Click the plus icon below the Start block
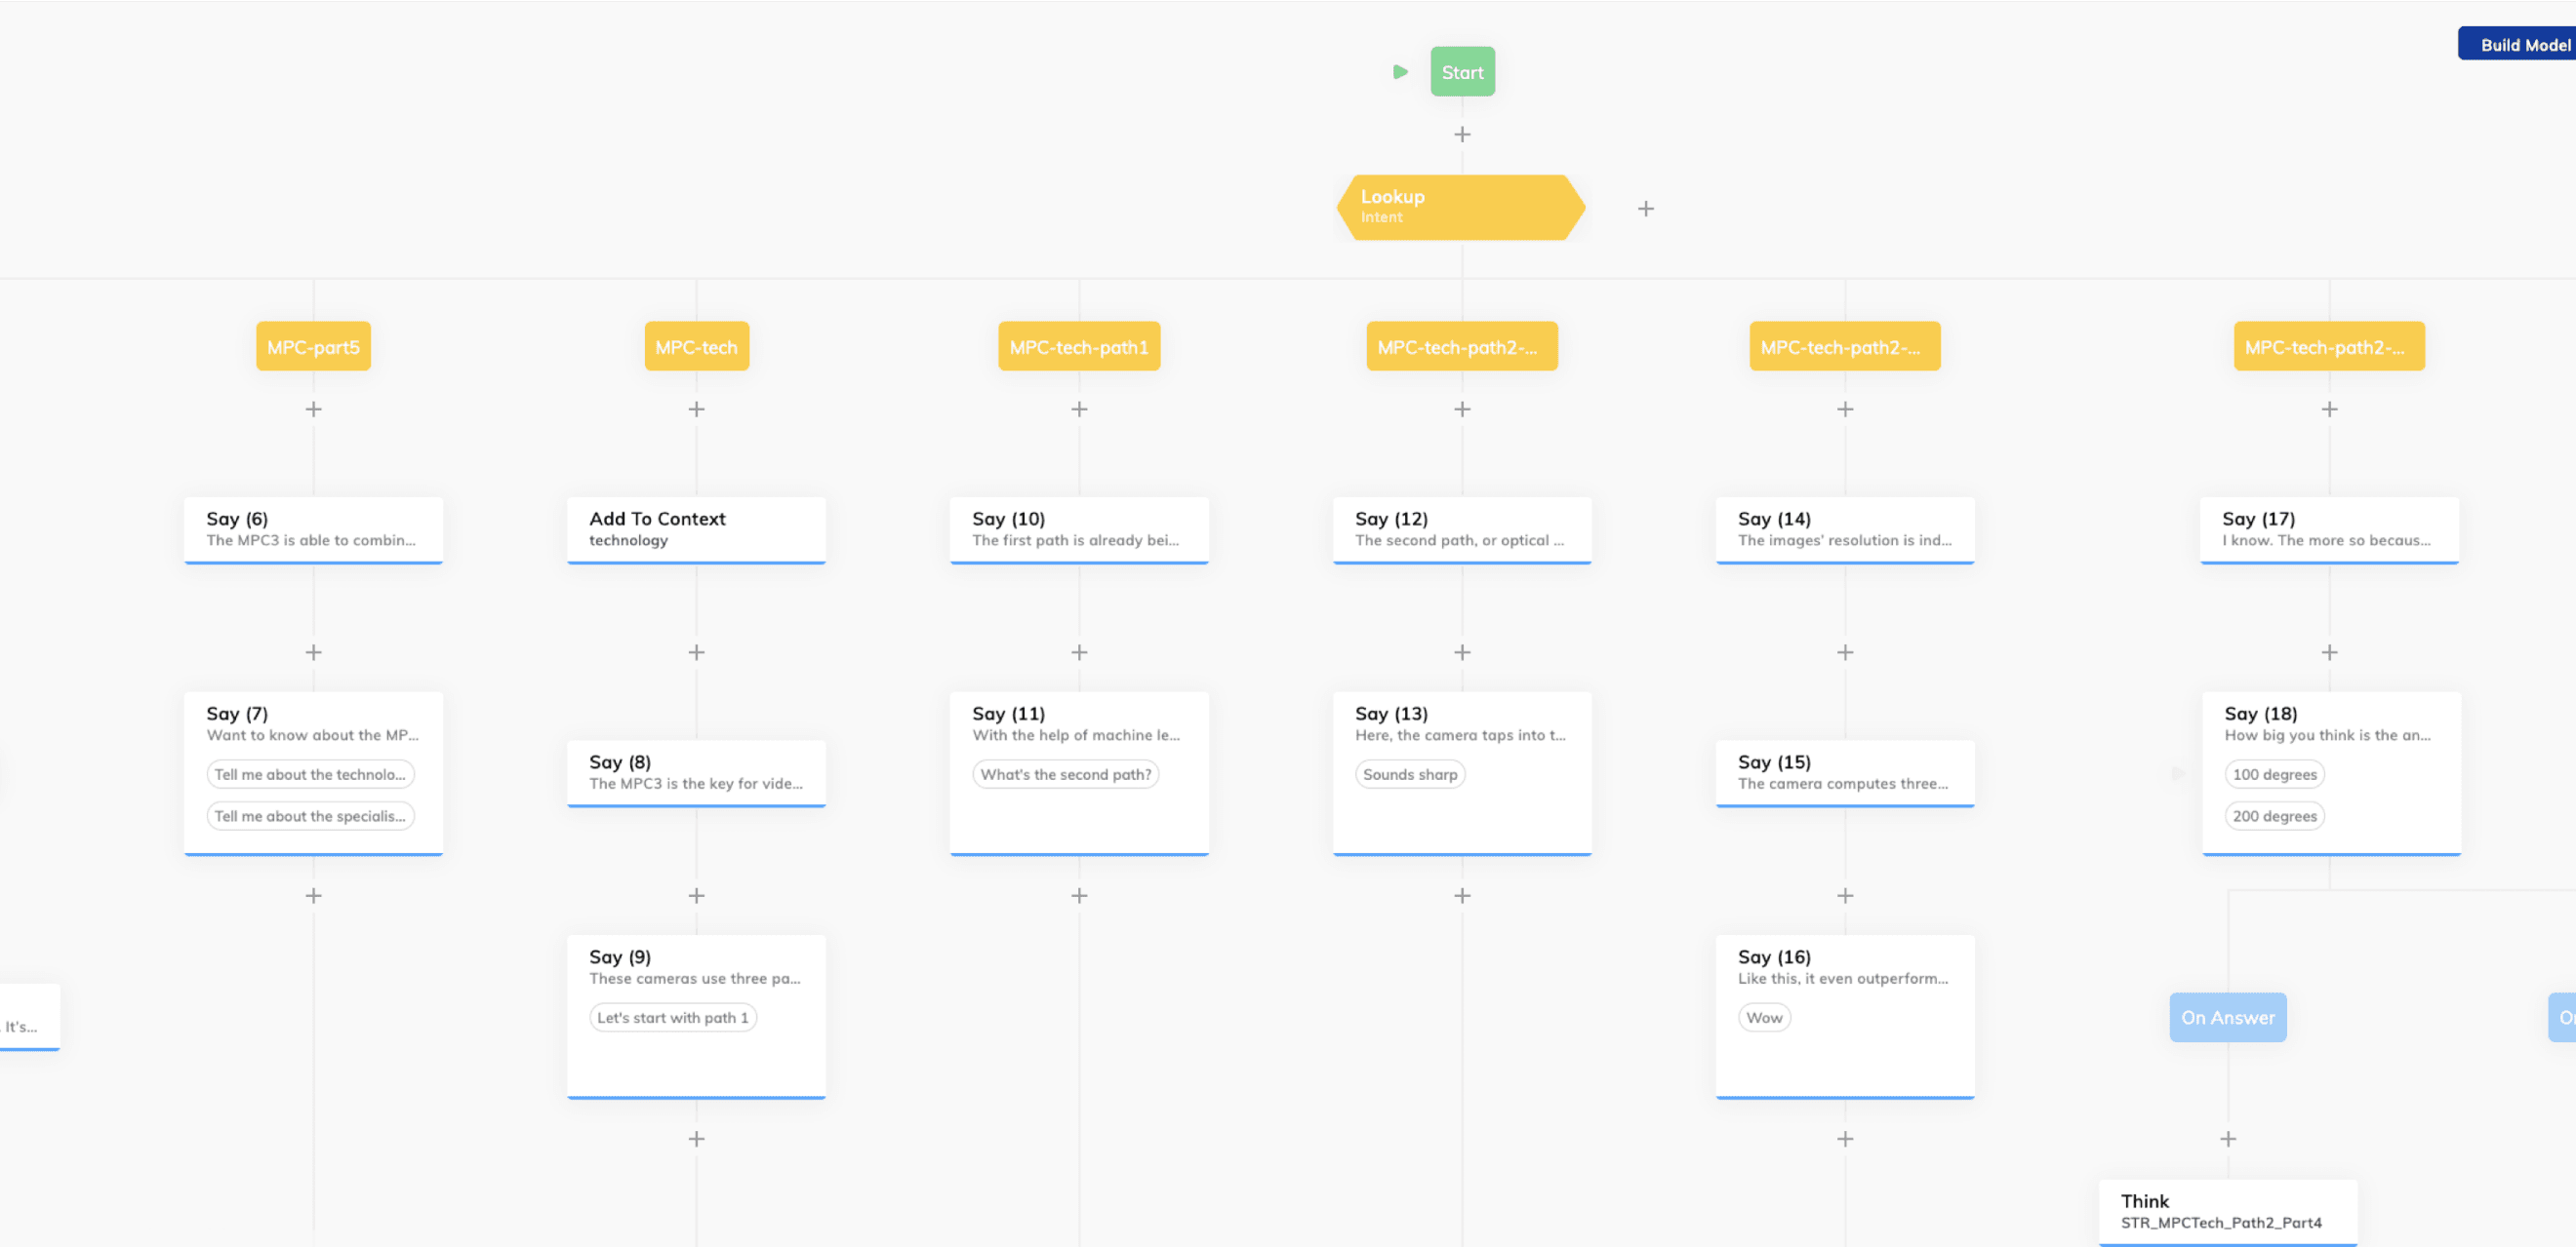The height and width of the screenshot is (1247, 2576). tap(1462, 133)
